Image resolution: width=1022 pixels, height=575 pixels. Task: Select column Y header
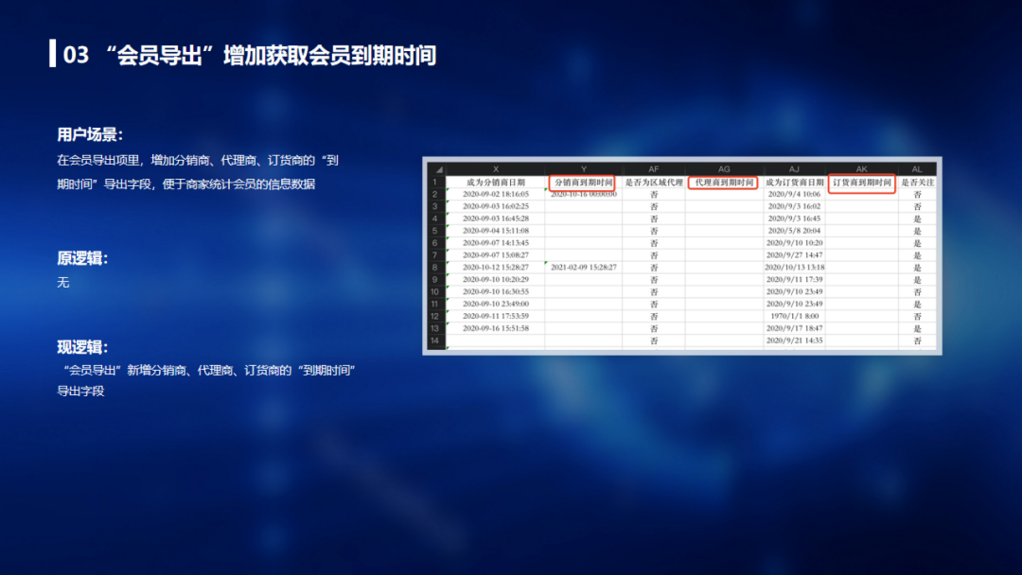[x=583, y=169]
